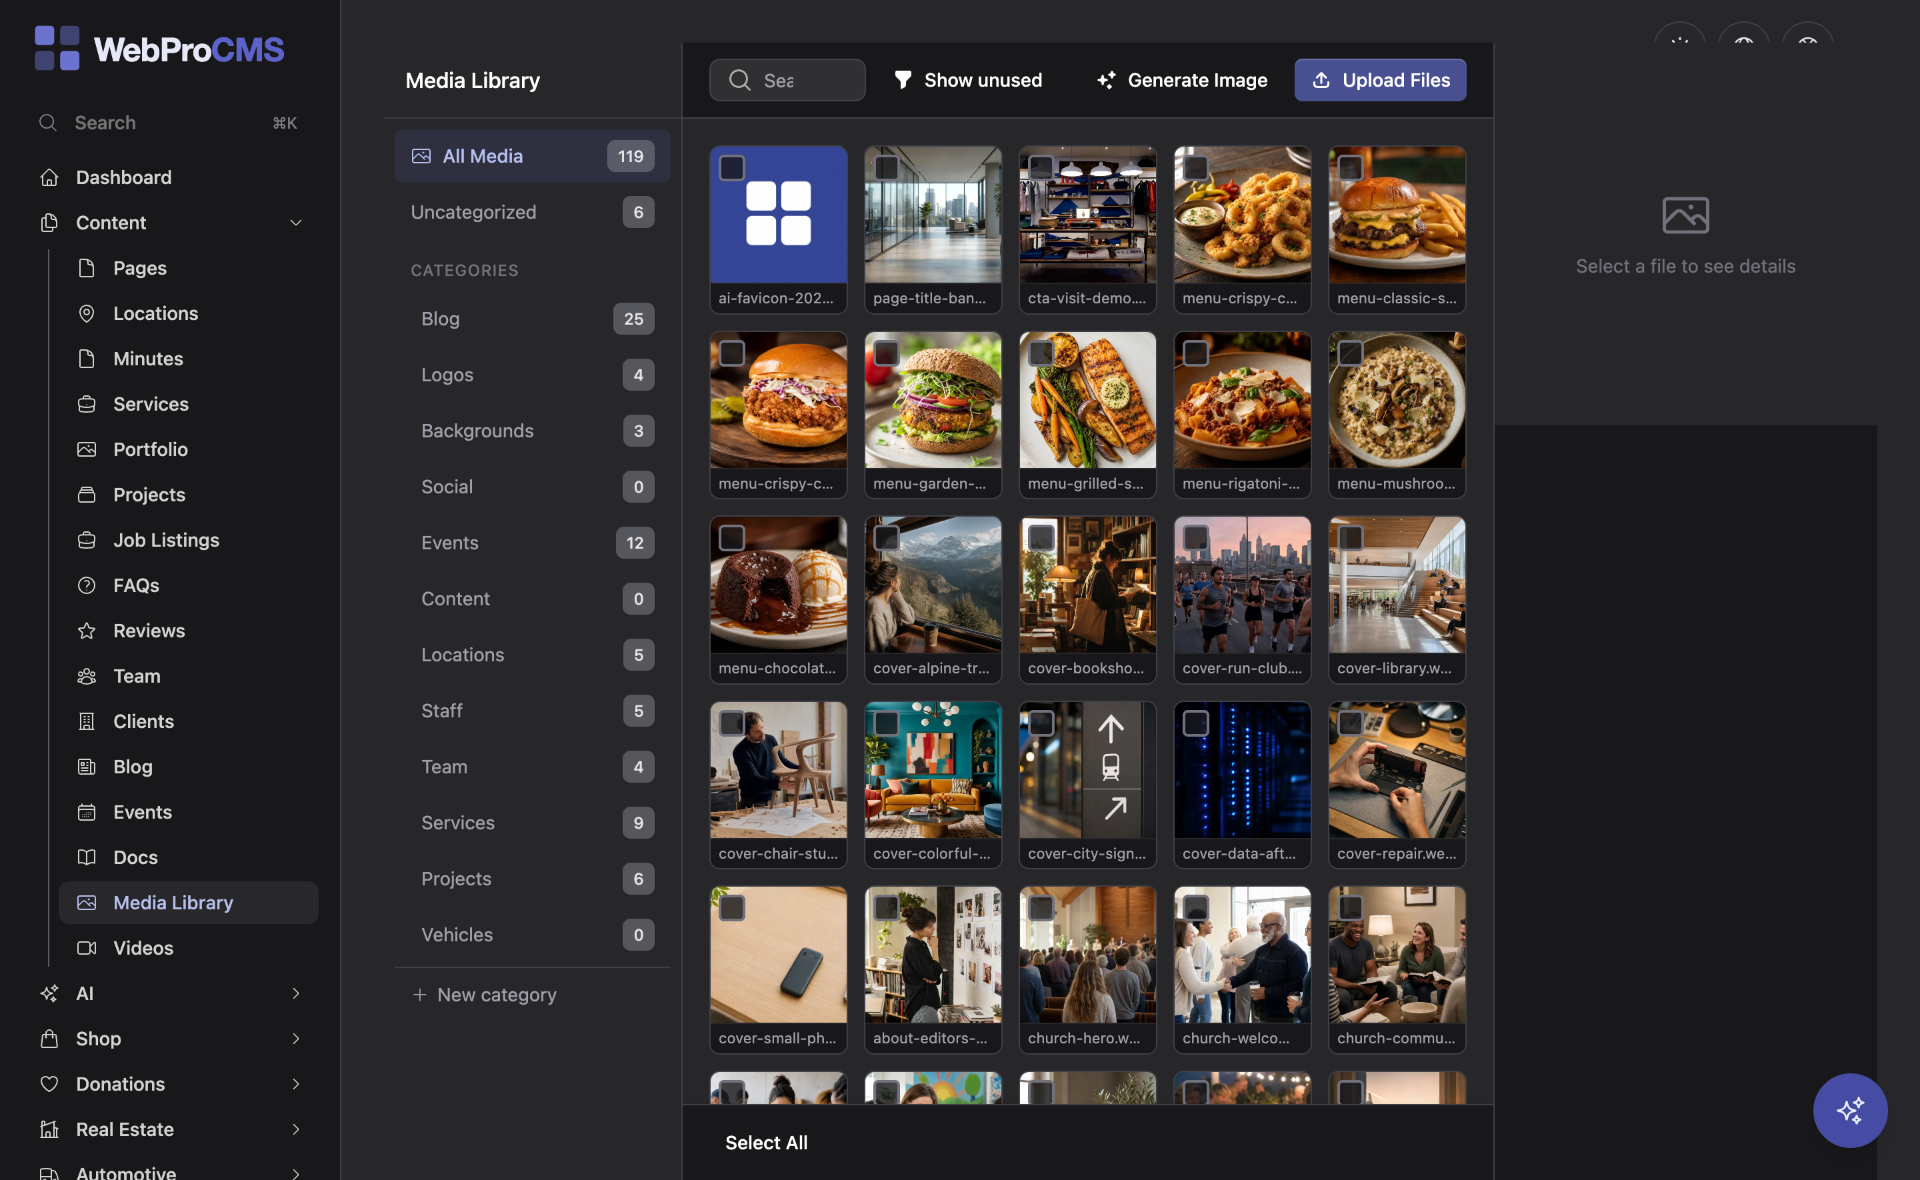The width and height of the screenshot is (1920, 1180).
Task: Select checkbox on cover-data-aft image
Action: click(x=1195, y=723)
